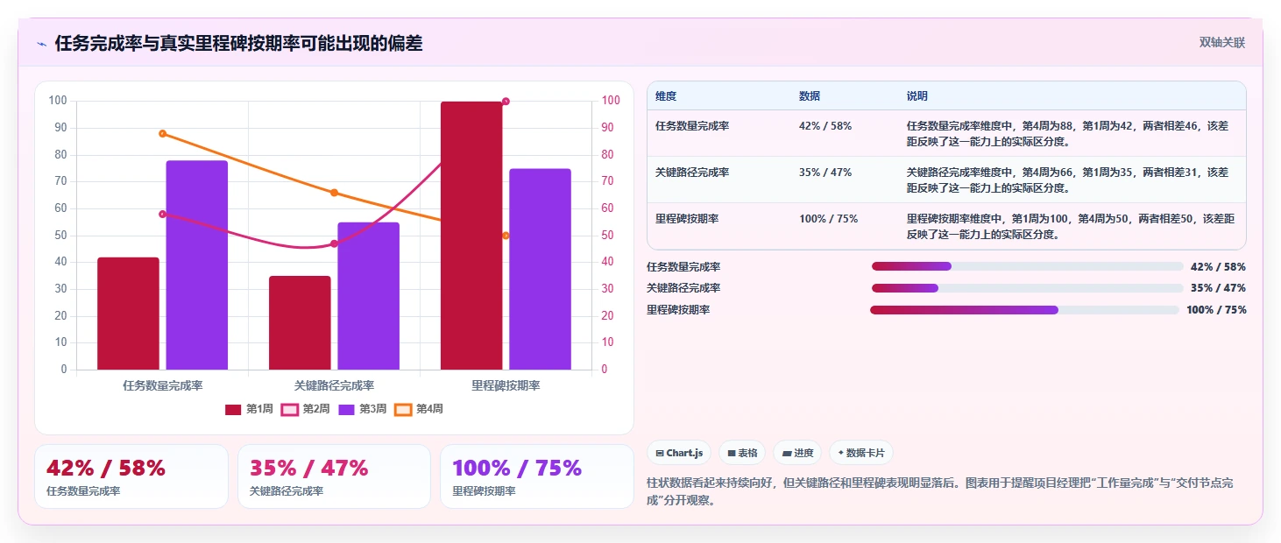This screenshot has height=543, width=1281.
Task: Toggle the 第1周 legend entry
Action: pos(250,409)
